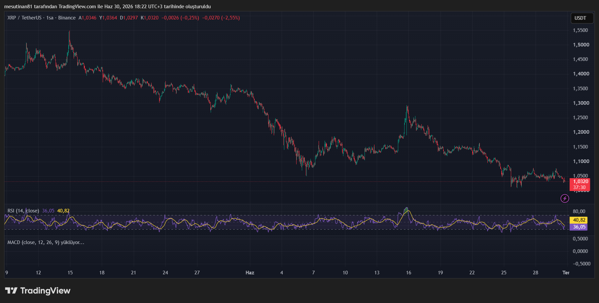The width and height of the screenshot is (599, 303).
Task: Click the 0,5000 MACD scale label
Action: click(x=580, y=239)
